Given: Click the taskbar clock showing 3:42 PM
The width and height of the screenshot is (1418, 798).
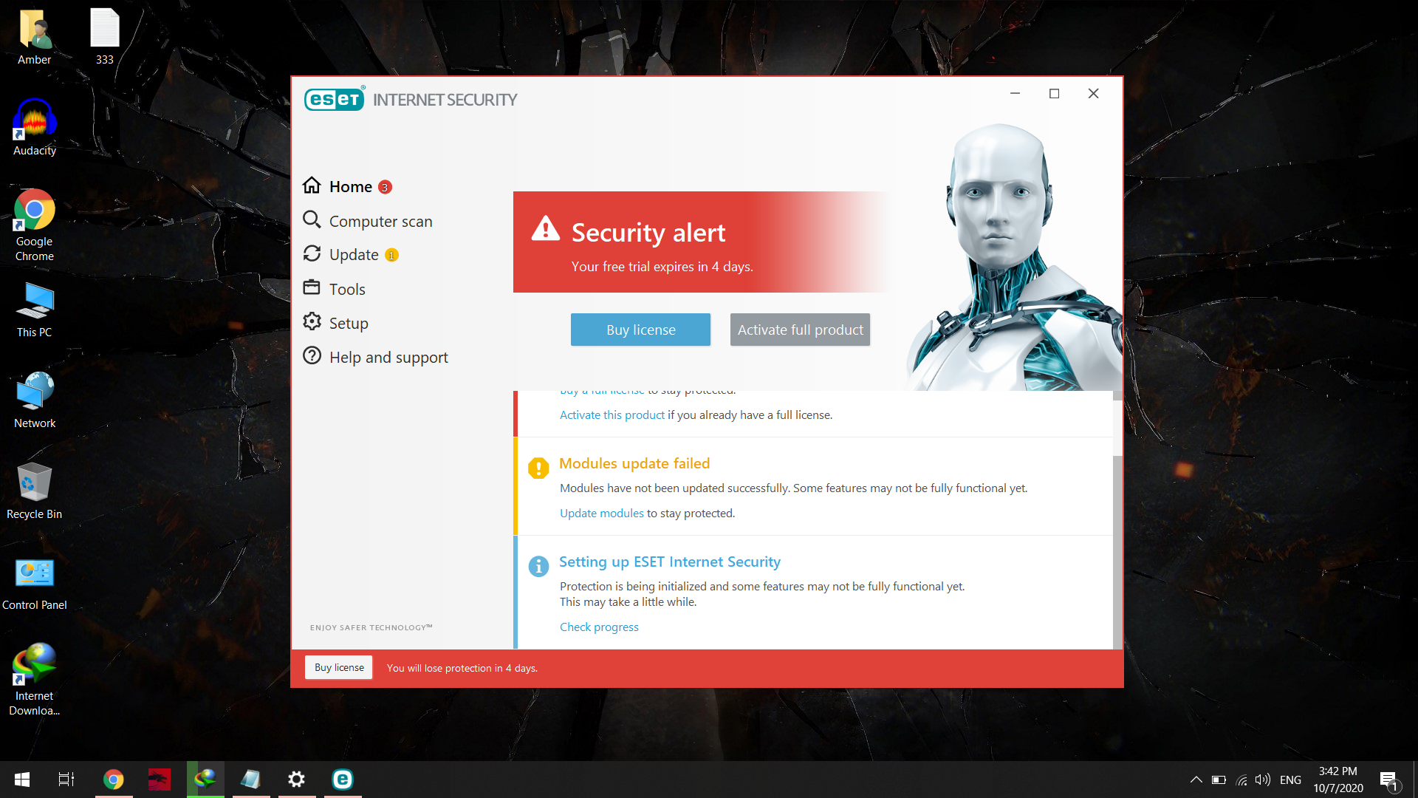Looking at the screenshot, I should coord(1337,780).
